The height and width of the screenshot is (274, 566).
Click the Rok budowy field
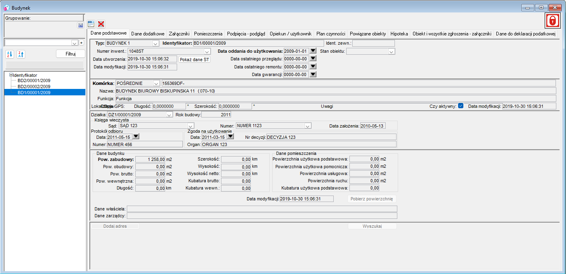pyautogui.click(x=216, y=115)
